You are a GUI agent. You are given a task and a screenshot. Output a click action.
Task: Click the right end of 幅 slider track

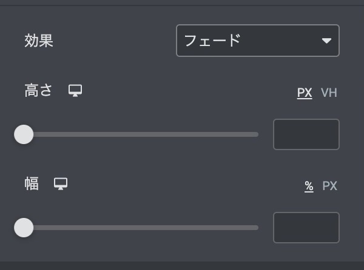(256, 228)
